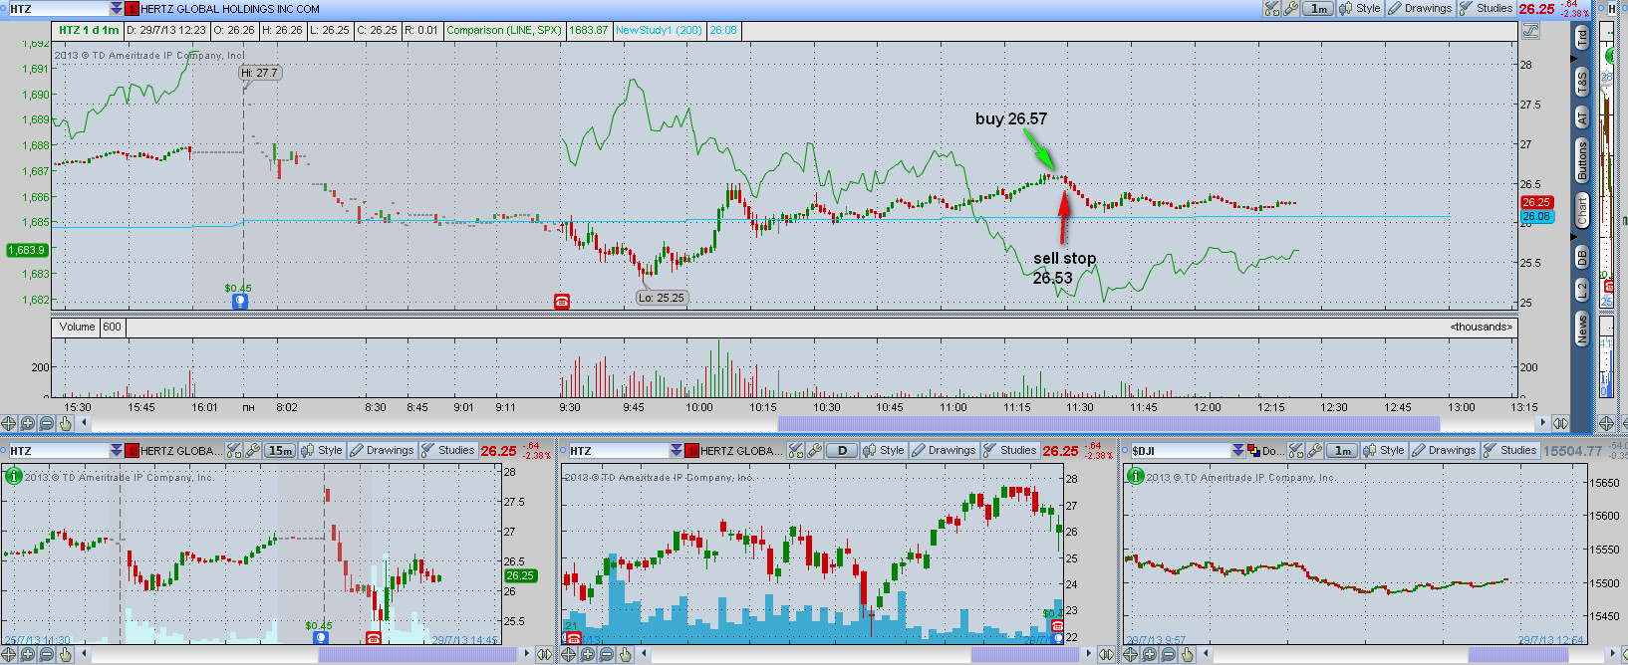Open Studies menu in main 1m chart
Image resolution: width=1628 pixels, height=665 pixels.
coord(1486,8)
